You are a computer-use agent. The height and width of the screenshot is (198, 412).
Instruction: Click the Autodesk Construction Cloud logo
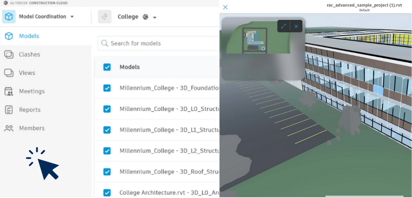[x=6, y=3]
